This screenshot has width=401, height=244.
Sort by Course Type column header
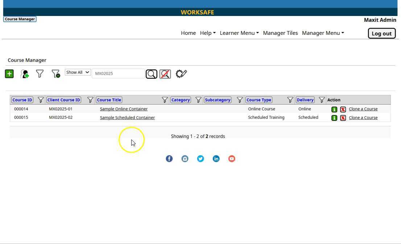tap(259, 100)
